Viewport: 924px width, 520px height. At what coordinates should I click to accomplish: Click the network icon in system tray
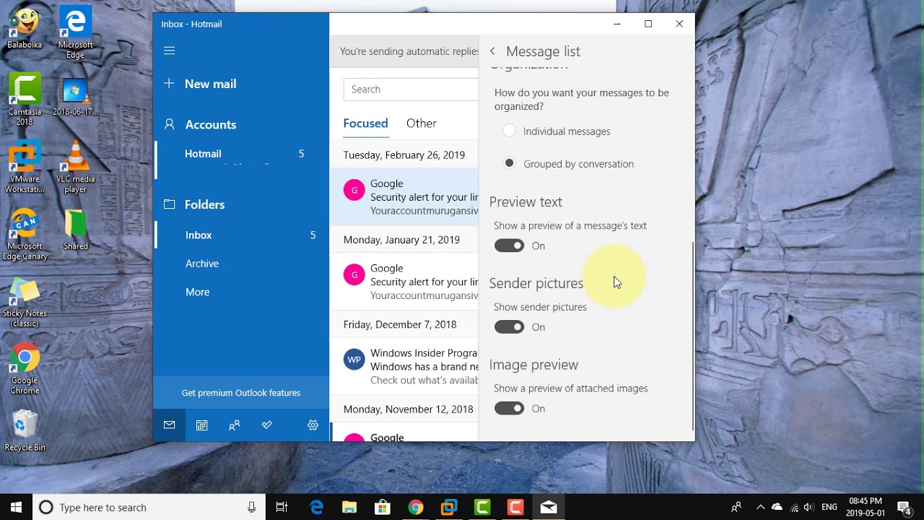pyautogui.click(x=794, y=507)
